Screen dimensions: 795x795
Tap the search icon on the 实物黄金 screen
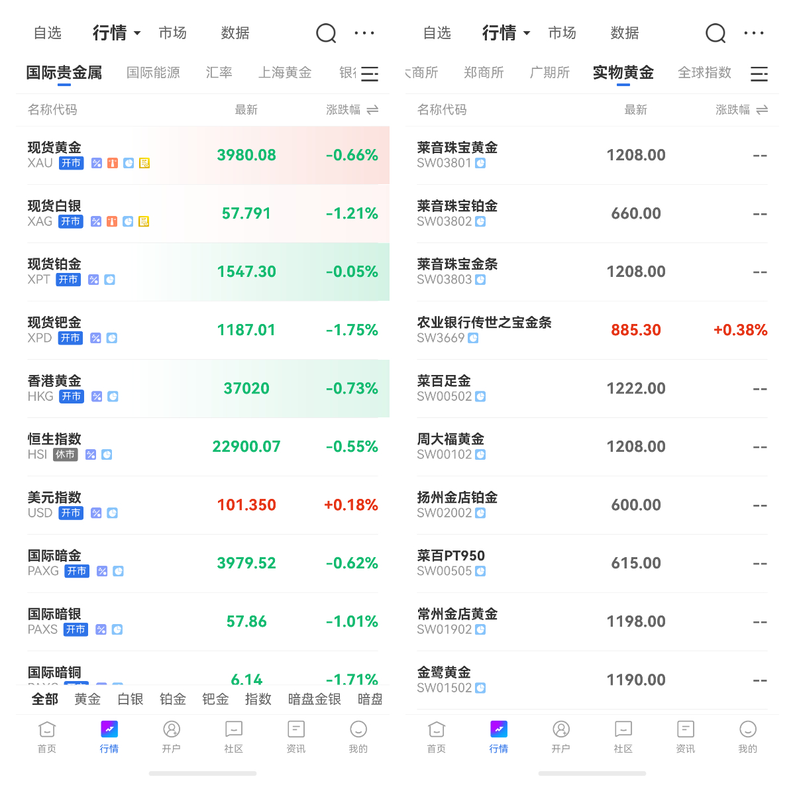(x=715, y=33)
